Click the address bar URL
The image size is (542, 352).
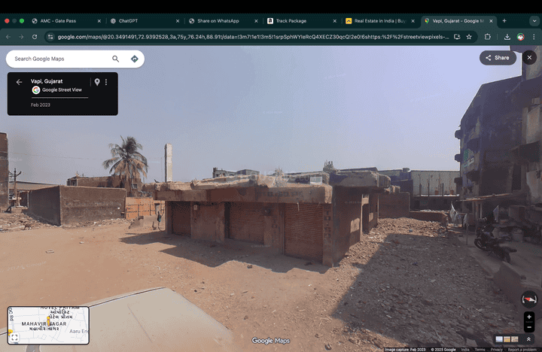tap(253, 37)
